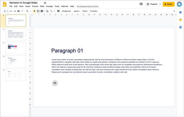
Task: Click the Redo icon
Action: point(15,11)
